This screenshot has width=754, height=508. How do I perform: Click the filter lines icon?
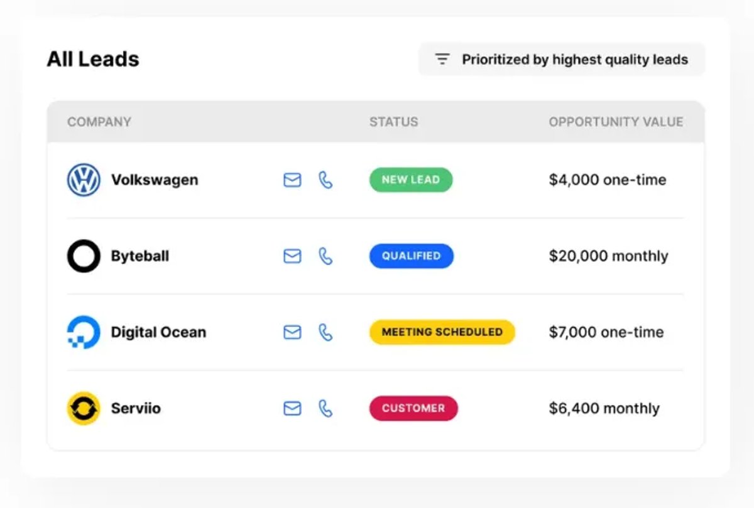coord(443,60)
